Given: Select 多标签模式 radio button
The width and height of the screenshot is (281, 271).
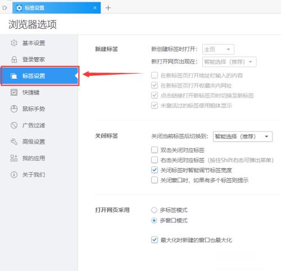Looking at the screenshot, I should coord(154,210).
